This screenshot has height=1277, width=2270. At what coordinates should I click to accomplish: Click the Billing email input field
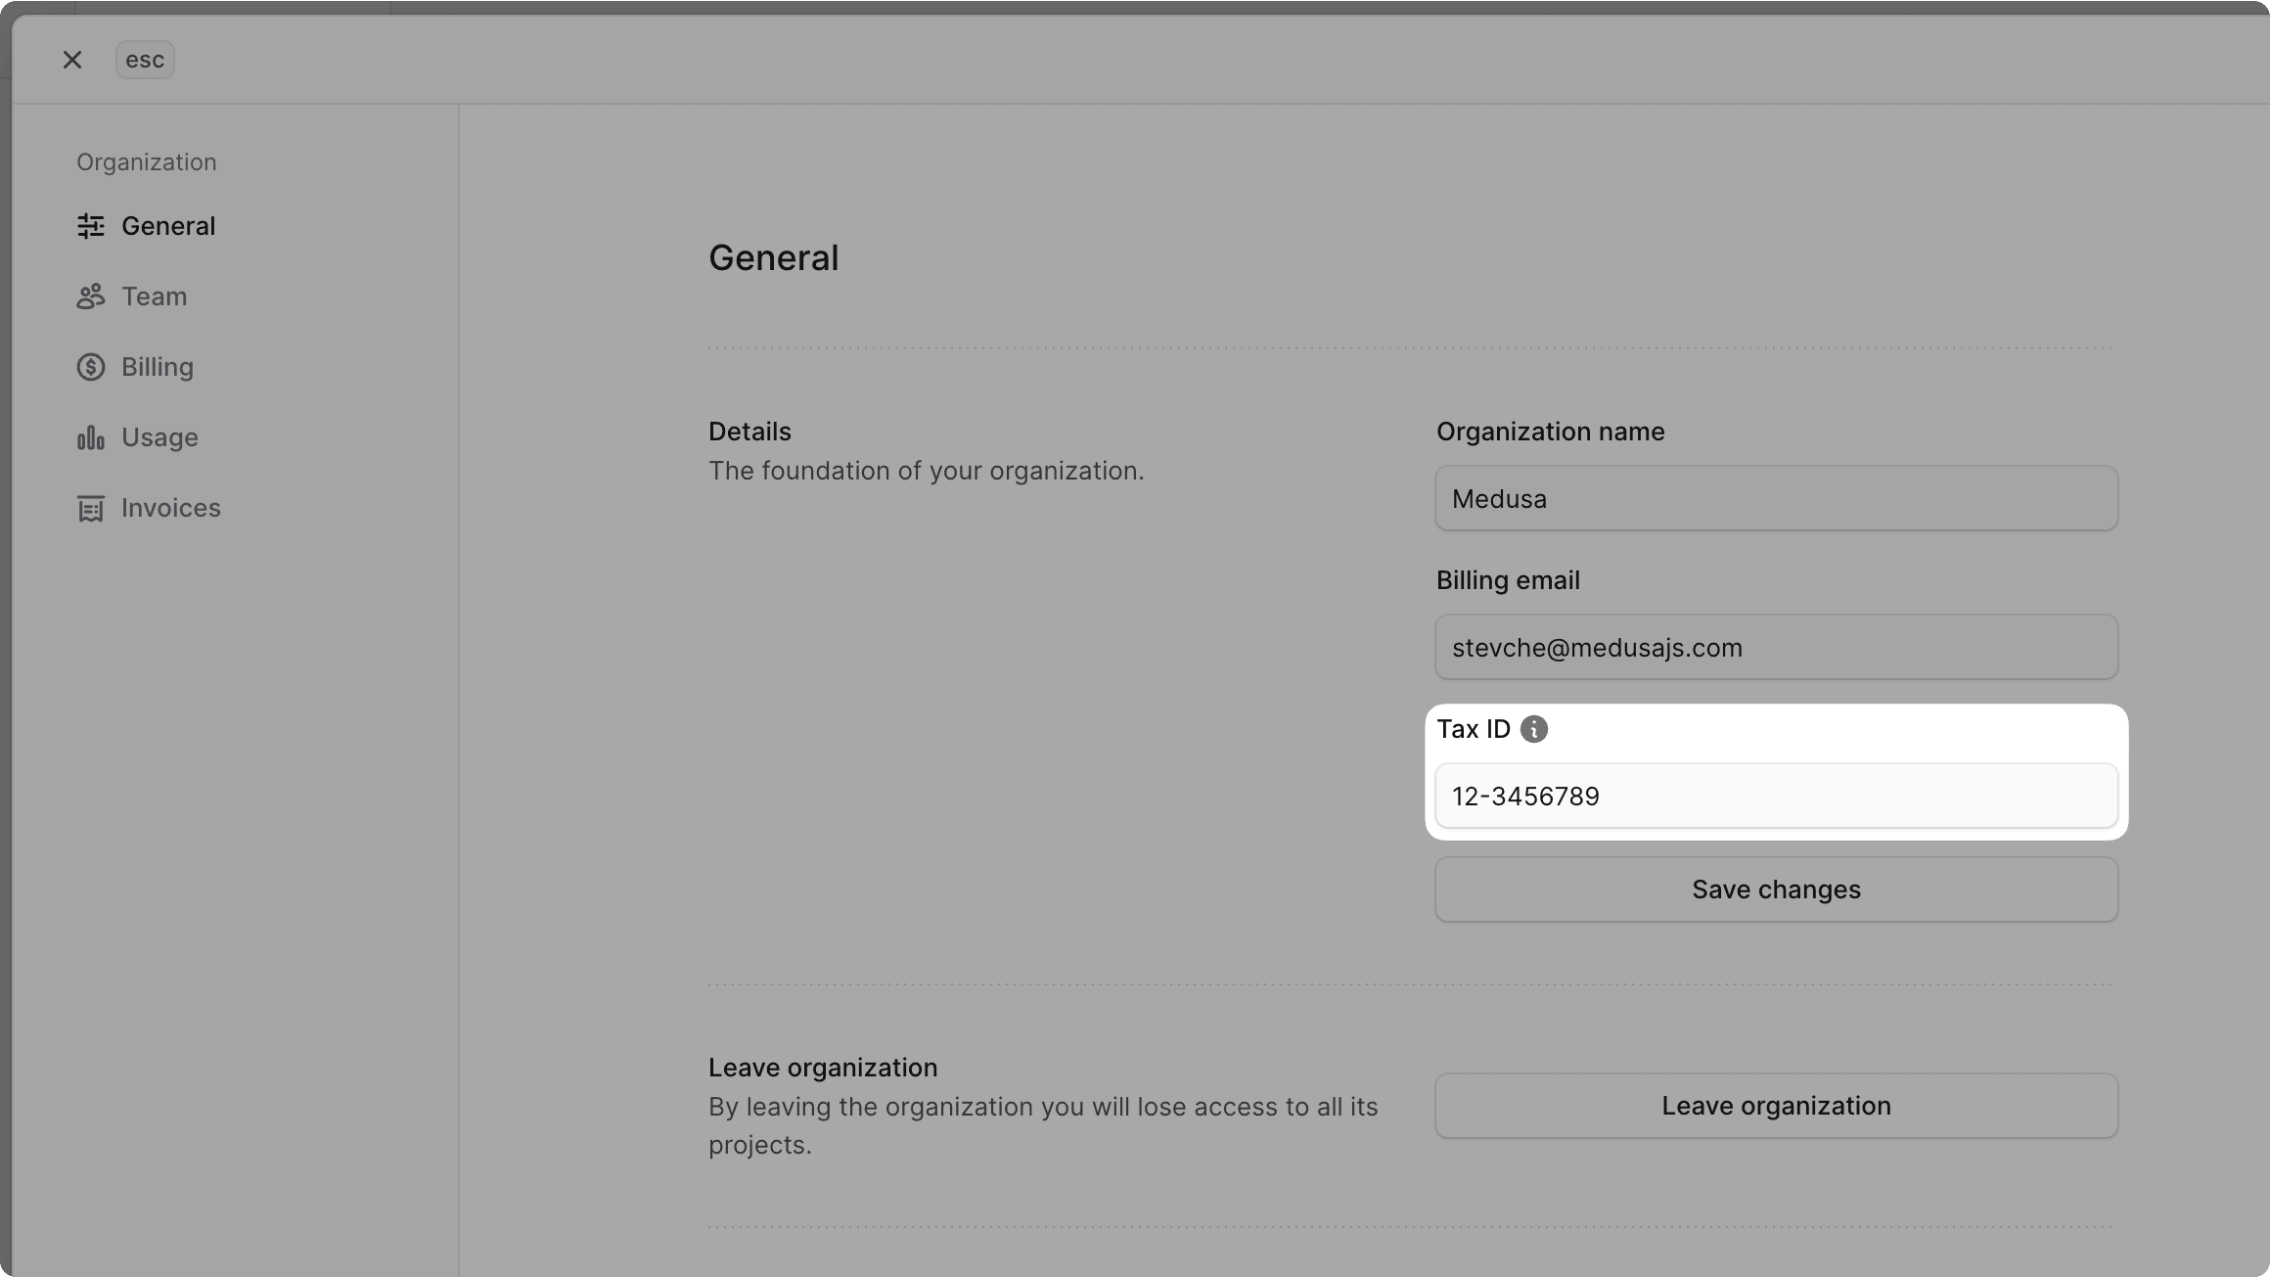point(1776,647)
